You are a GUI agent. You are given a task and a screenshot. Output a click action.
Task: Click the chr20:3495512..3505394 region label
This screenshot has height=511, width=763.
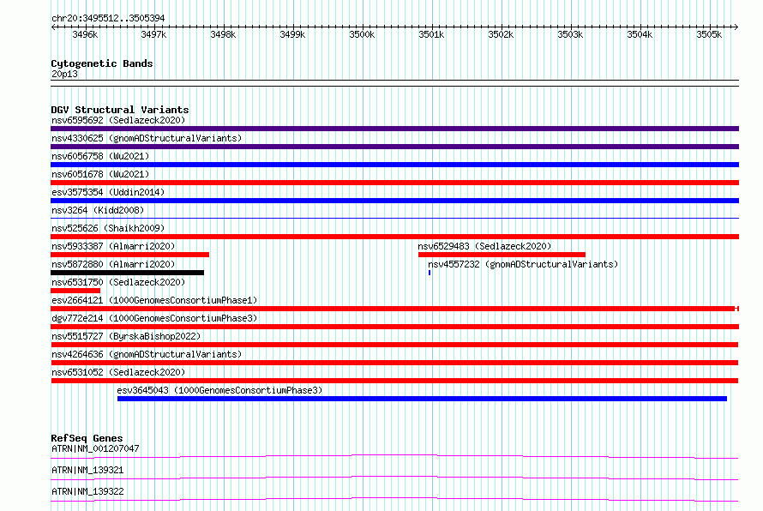click(108, 18)
